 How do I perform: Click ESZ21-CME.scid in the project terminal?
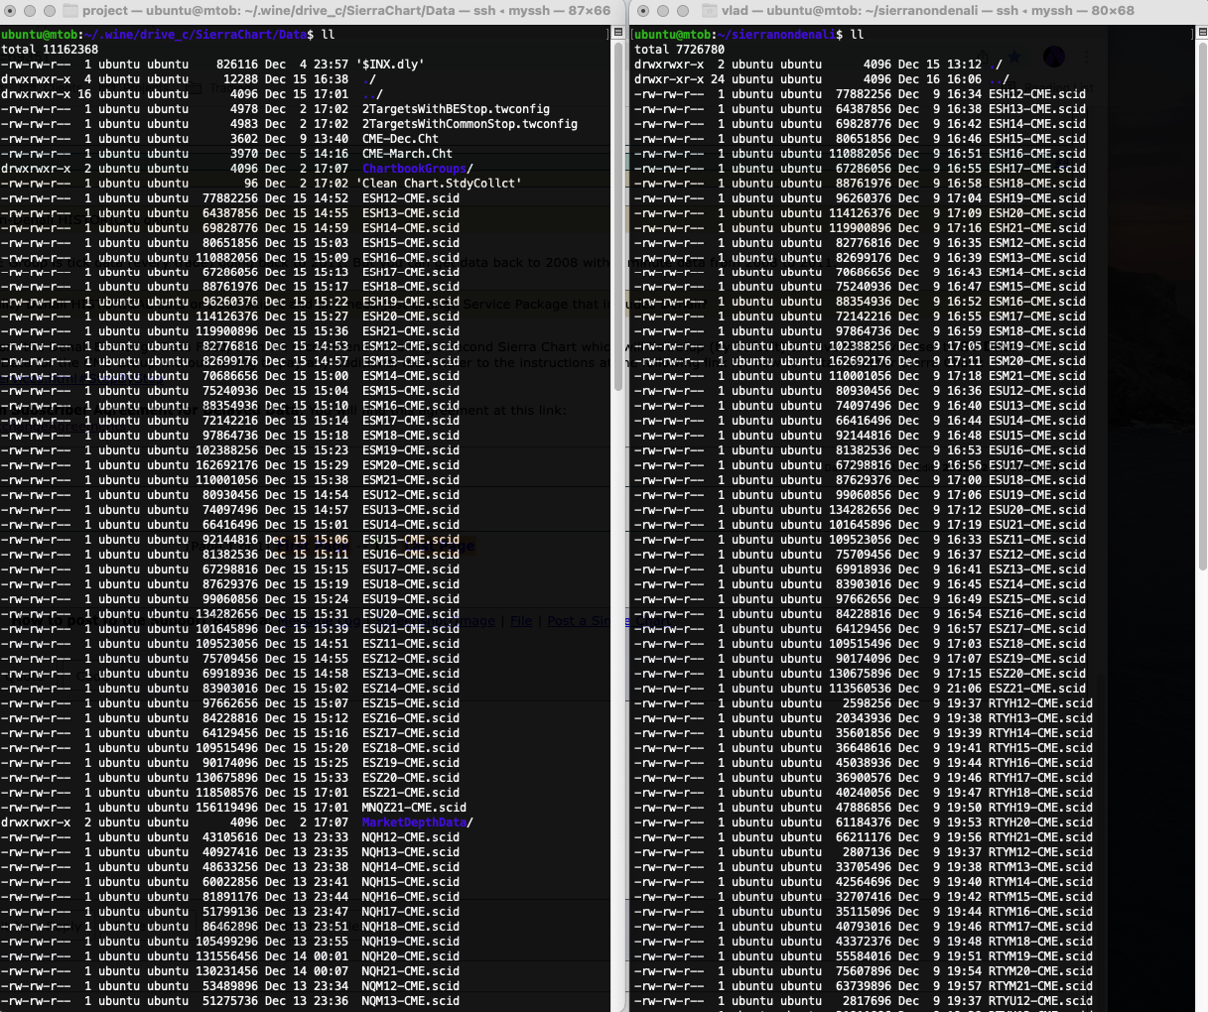[x=411, y=793]
